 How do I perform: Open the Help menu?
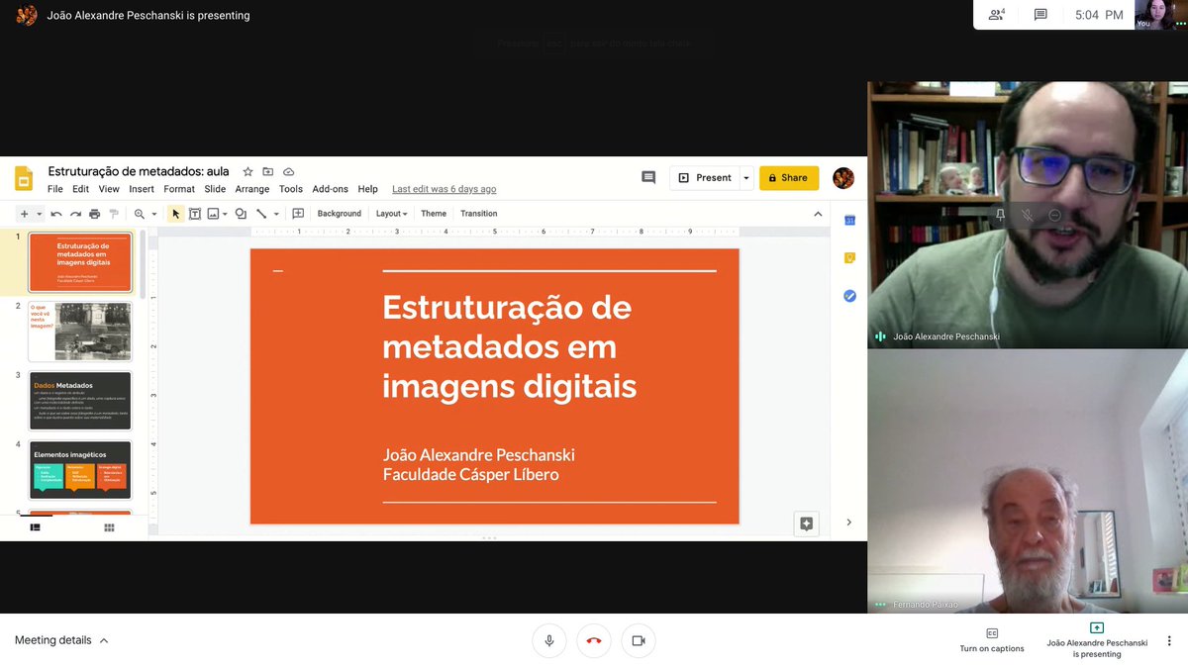[368, 189]
